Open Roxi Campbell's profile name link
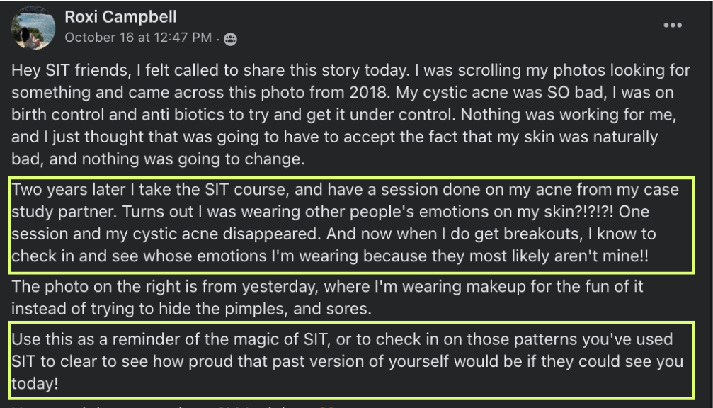 pos(120,16)
